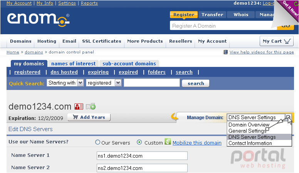Click the enom logo
The image size is (299, 173).
38,20
